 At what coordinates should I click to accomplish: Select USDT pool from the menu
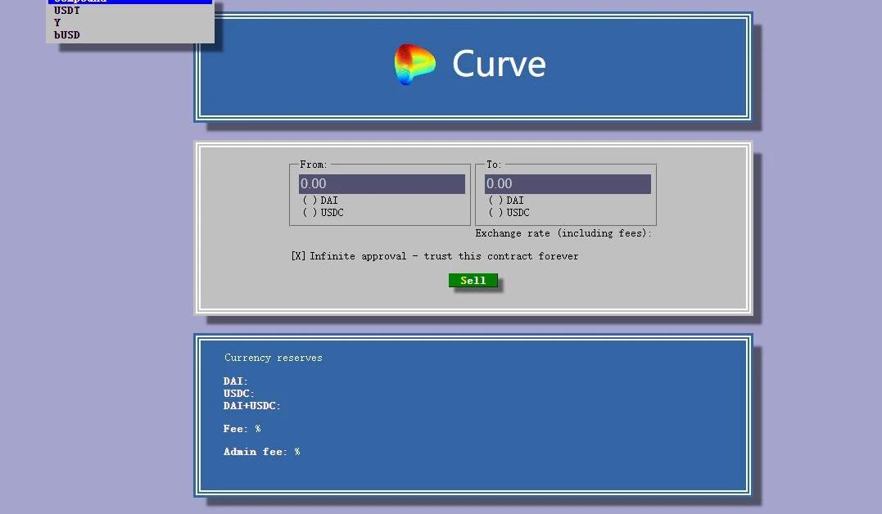pos(67,11)
